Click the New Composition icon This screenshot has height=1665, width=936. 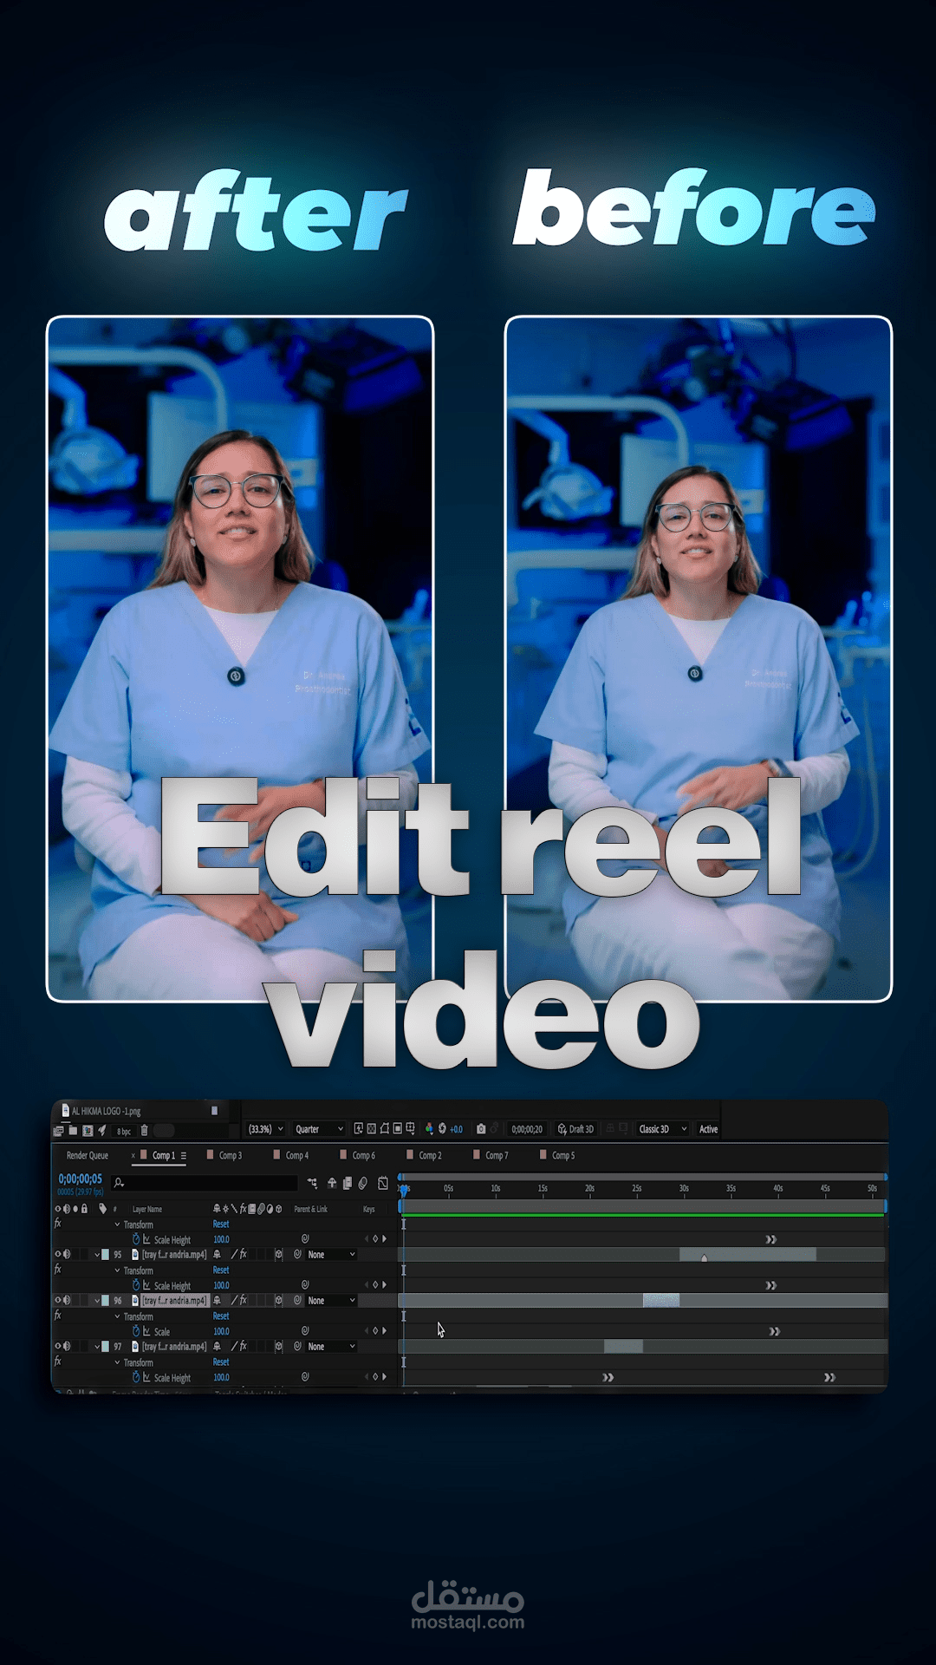[88, 1130]
